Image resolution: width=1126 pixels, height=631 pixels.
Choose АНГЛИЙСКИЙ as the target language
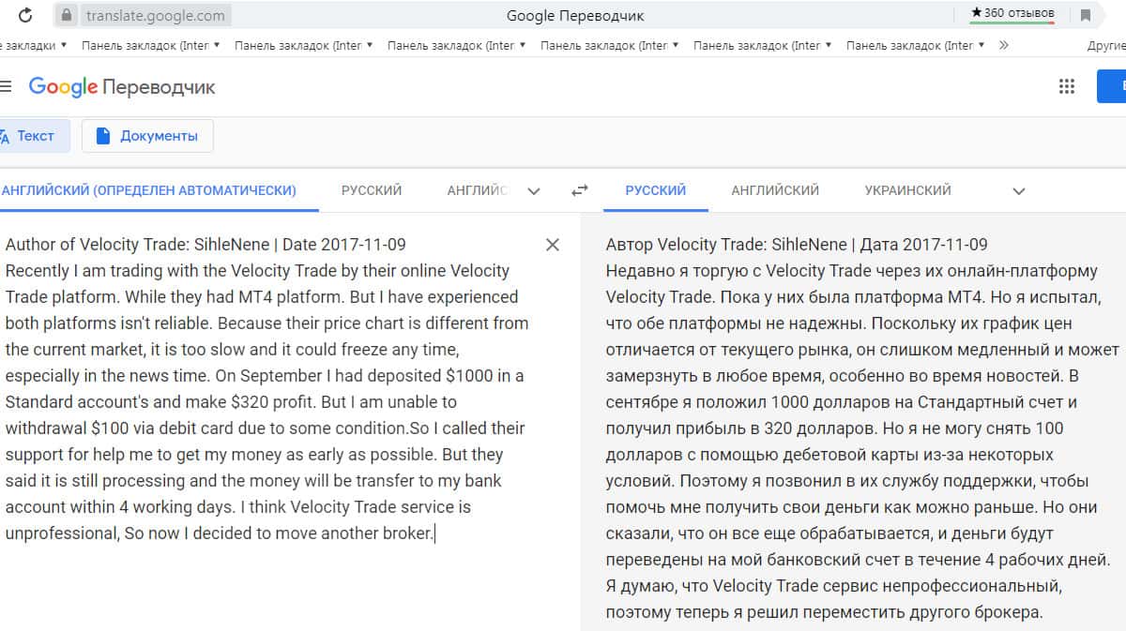click(775, 190)
